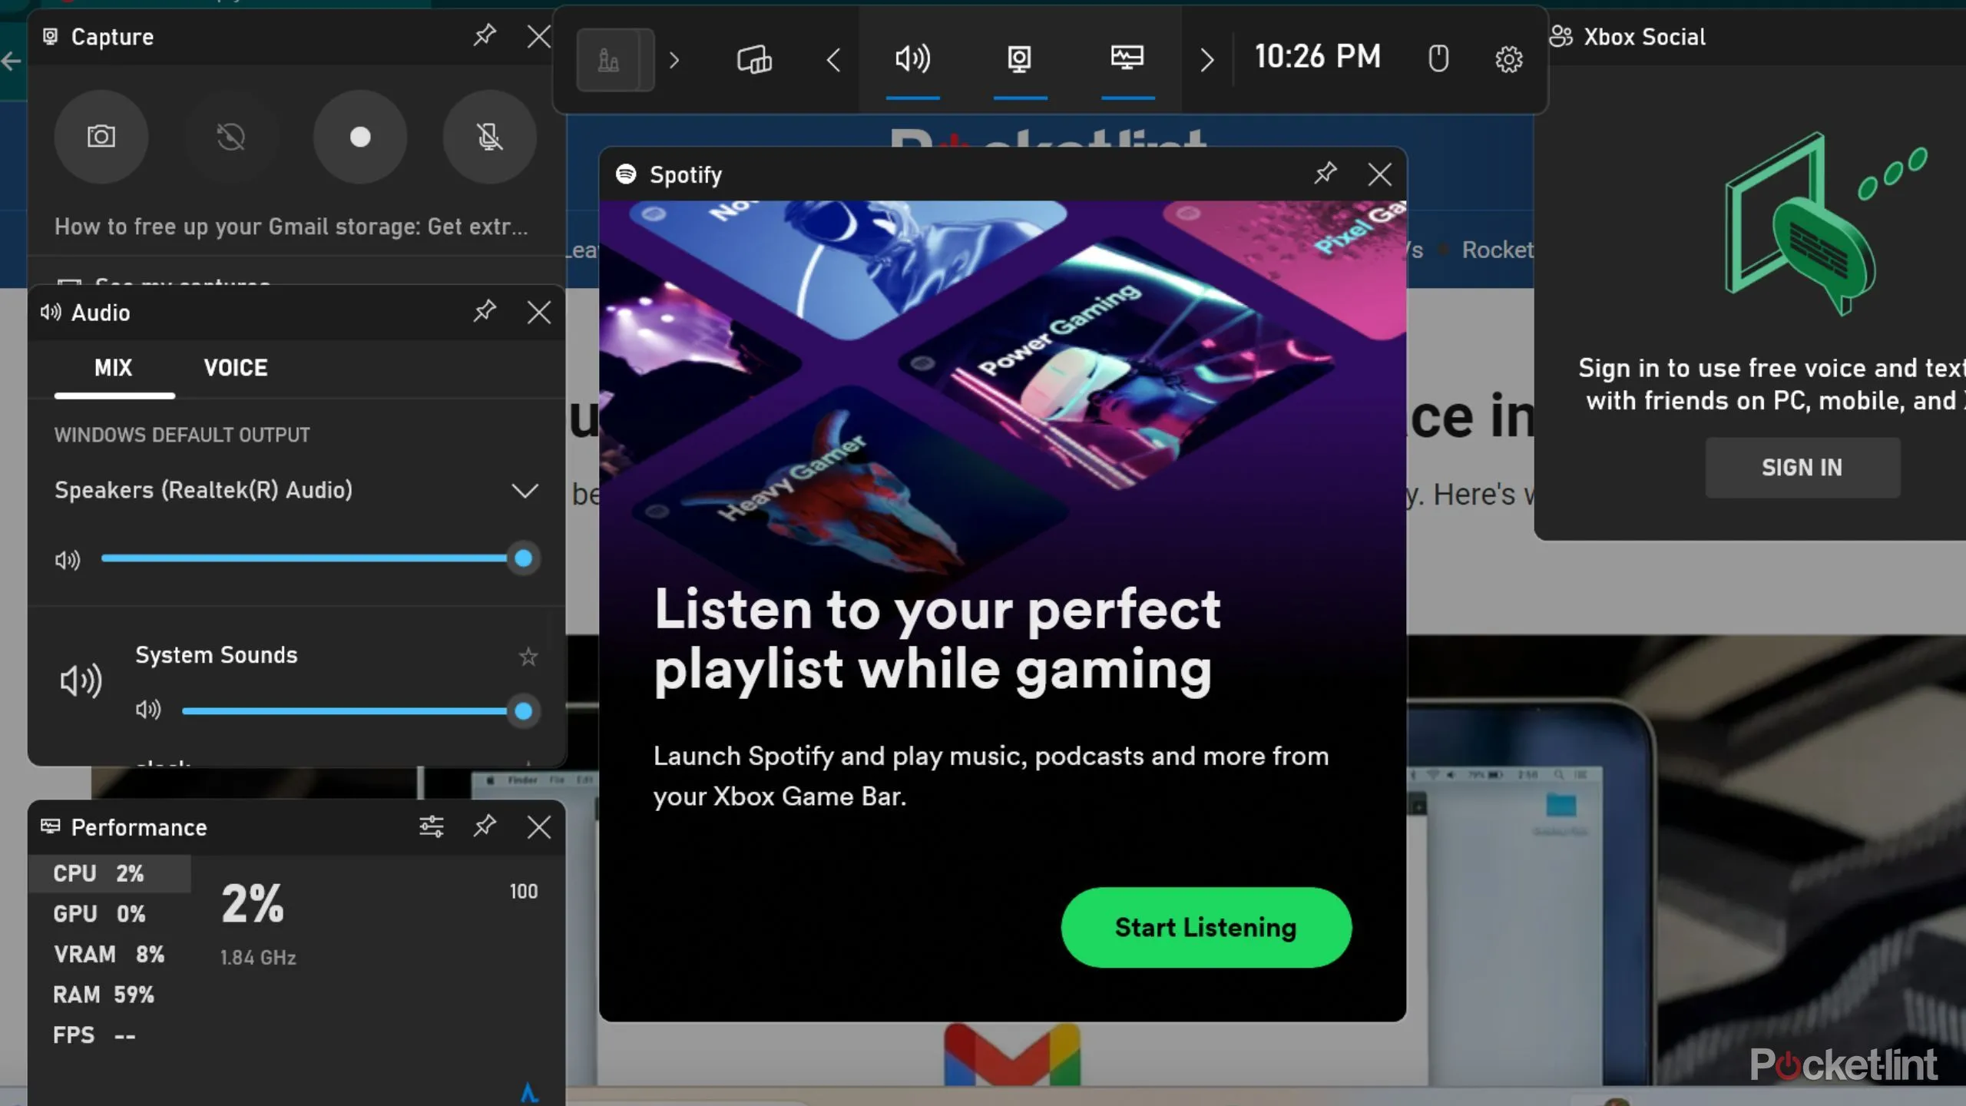Click the Start Listening button
This screenshot has height=1106, width=1966.
point(1205,927)
